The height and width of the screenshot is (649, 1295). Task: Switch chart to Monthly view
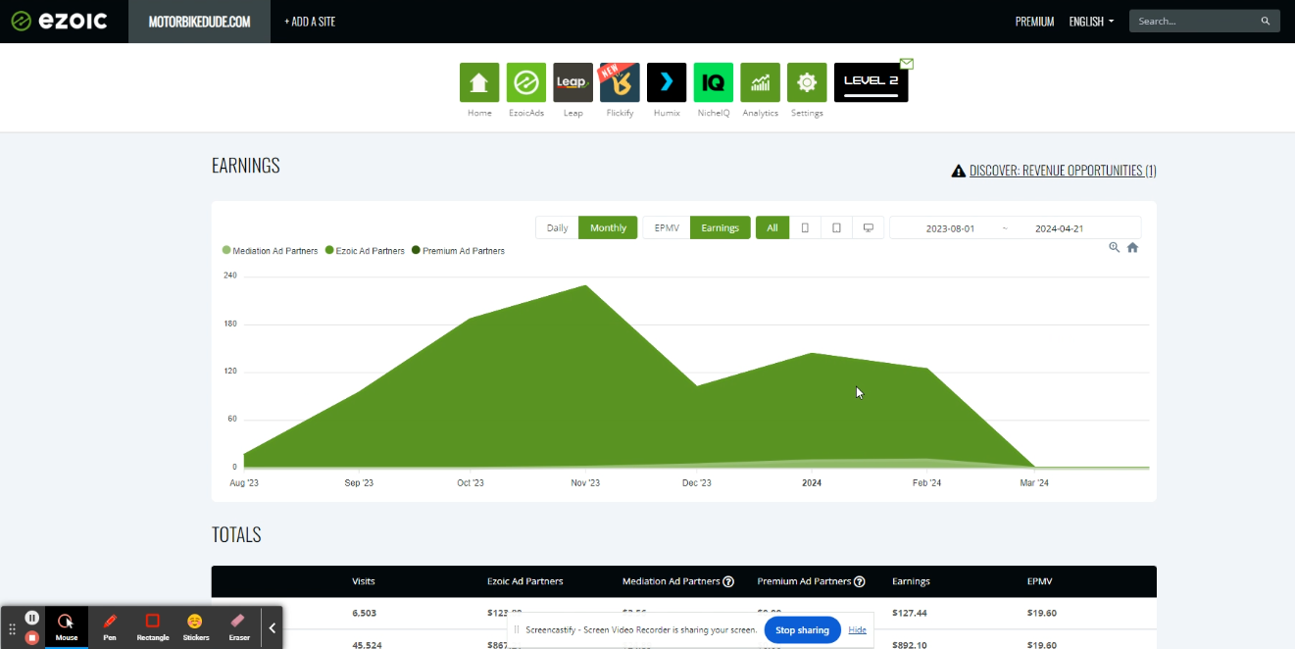(608, 227)
